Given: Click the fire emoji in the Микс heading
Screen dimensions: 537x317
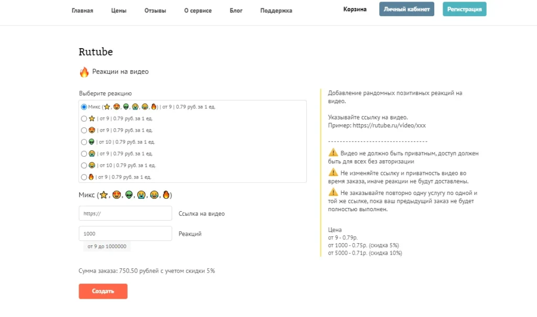Looking at the screenshot, I should click(166, 195).
